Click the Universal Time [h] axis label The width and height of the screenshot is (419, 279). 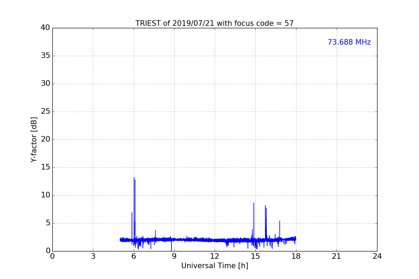(x=214, y=266)
